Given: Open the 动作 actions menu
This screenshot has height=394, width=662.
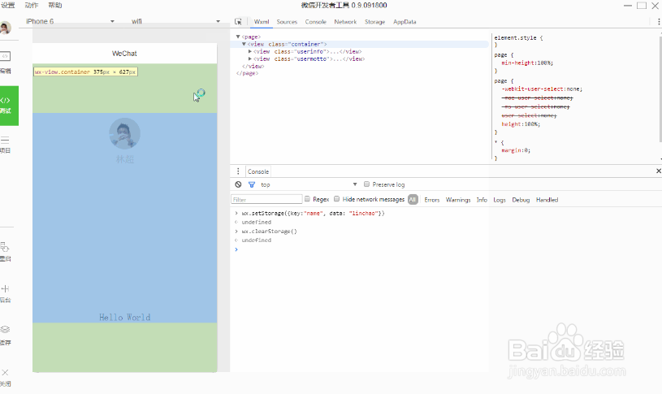Looking at the screenshot, I should 31,5.
